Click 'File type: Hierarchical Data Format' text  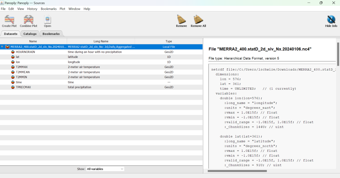click(244, 58)
